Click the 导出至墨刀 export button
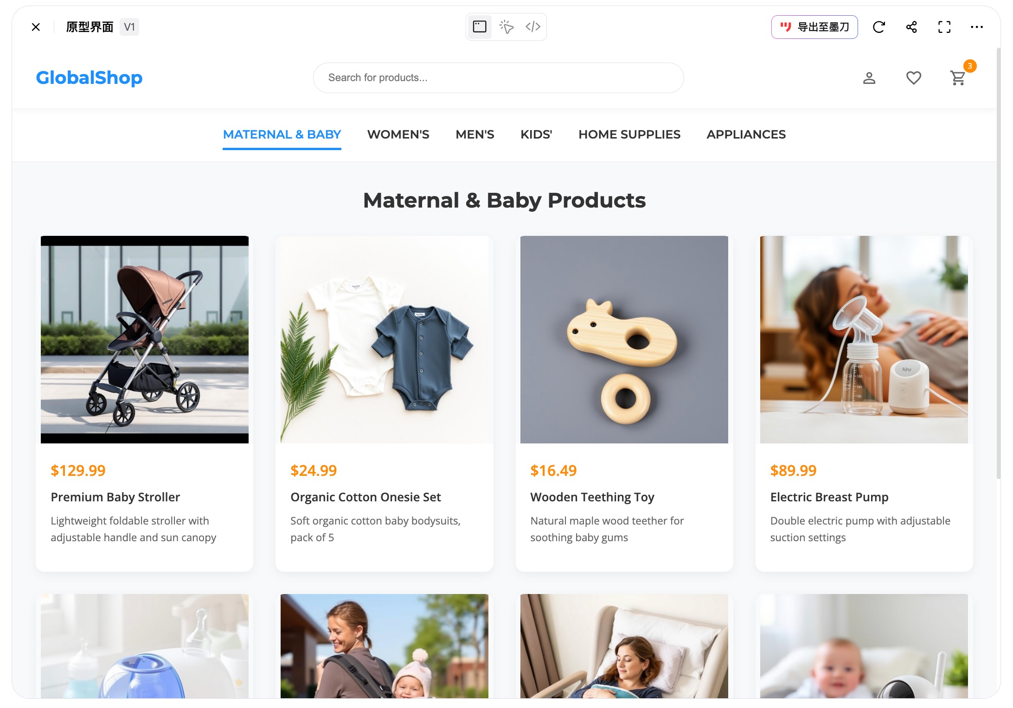 814,27
